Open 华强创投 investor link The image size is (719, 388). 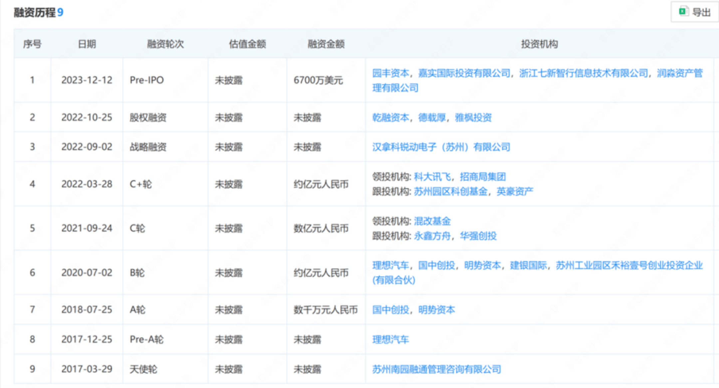click(478, 236)
